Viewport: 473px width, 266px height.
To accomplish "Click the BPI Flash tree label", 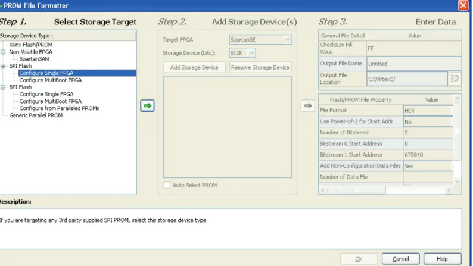I will click(20, 87).
